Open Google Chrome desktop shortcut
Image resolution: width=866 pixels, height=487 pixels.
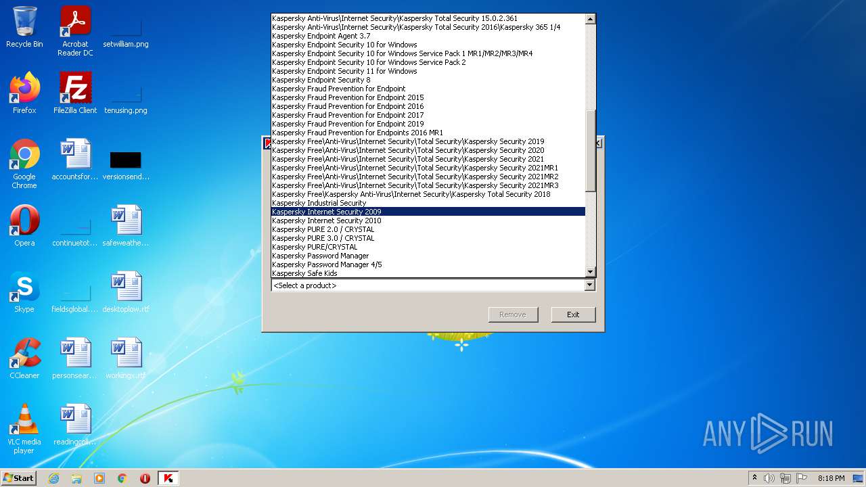[24, 164]
